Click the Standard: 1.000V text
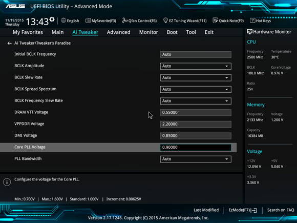The image size is (297, 223). pyautogui.click(x=84, y=199)
